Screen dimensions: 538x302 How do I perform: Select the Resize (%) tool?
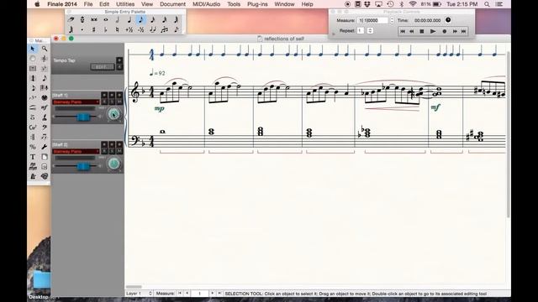[33, 147]
